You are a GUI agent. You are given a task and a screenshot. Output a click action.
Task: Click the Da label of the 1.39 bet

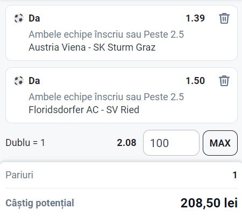point(34,18)
